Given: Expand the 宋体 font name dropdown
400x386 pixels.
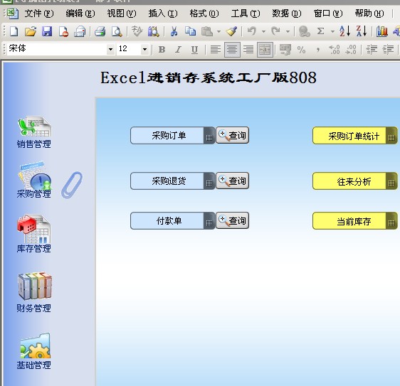Looking at the screenshot, I should [x=110, y=49].
